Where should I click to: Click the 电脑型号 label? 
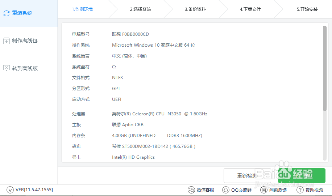[81, 34]
